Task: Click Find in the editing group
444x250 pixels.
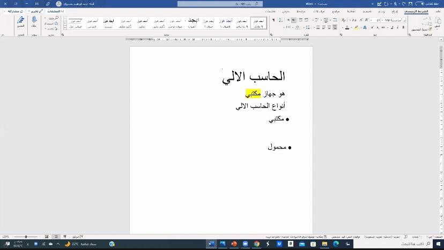Action: click(51, 18)
